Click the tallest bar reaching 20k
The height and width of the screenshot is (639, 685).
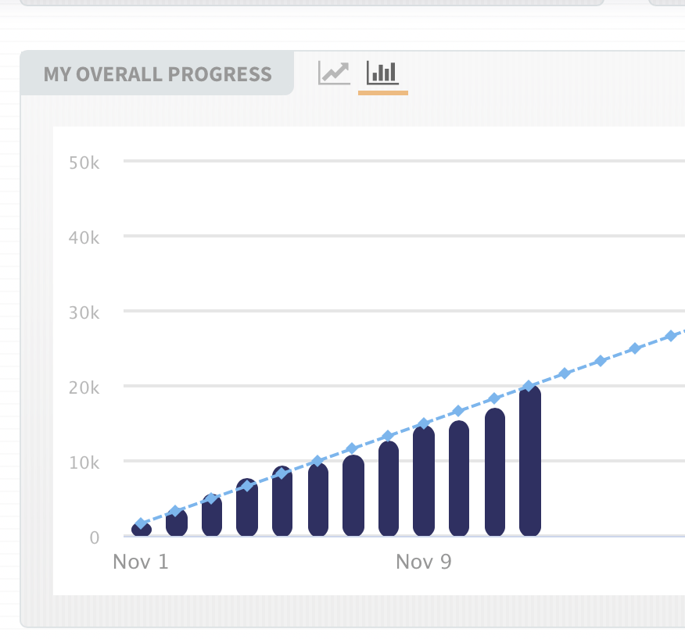point(530,461)
